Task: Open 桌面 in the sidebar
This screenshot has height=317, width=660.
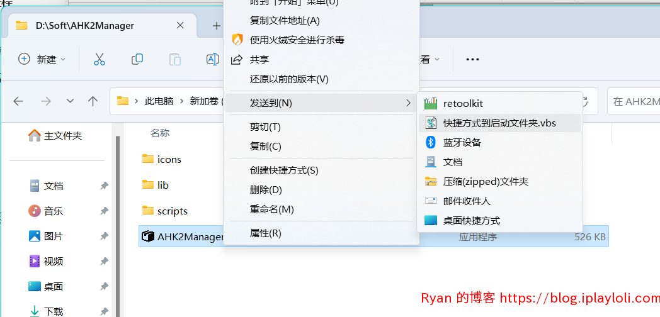Action: [47, 286]
